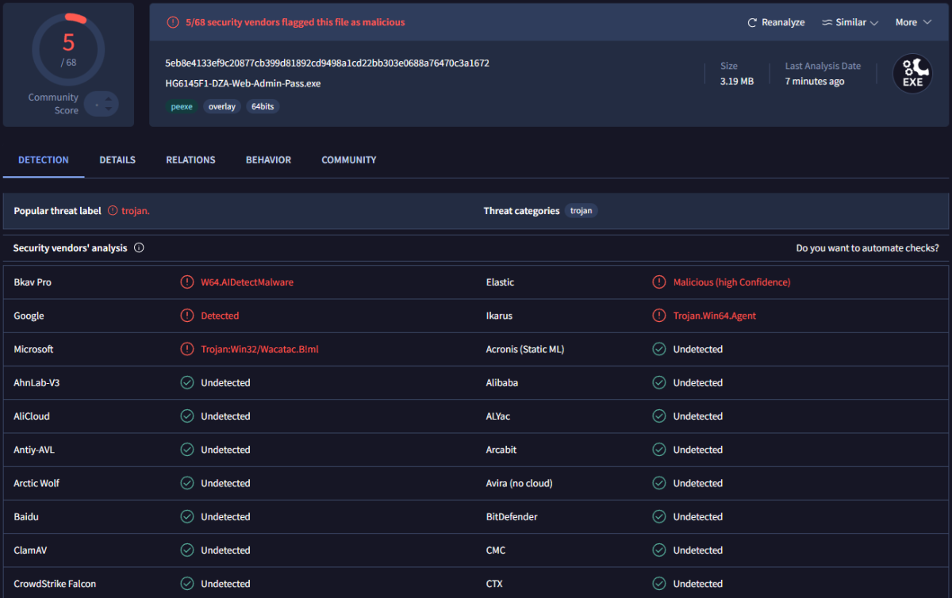Click the file SHA-256 hash text

tap(327, 63)
